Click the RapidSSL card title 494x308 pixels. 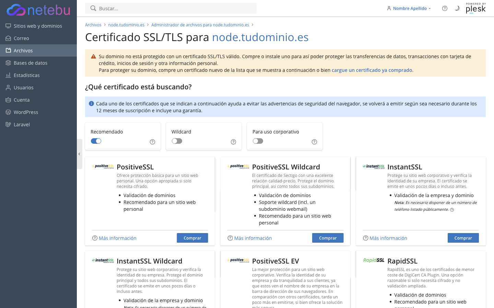[x=402, y=261]
